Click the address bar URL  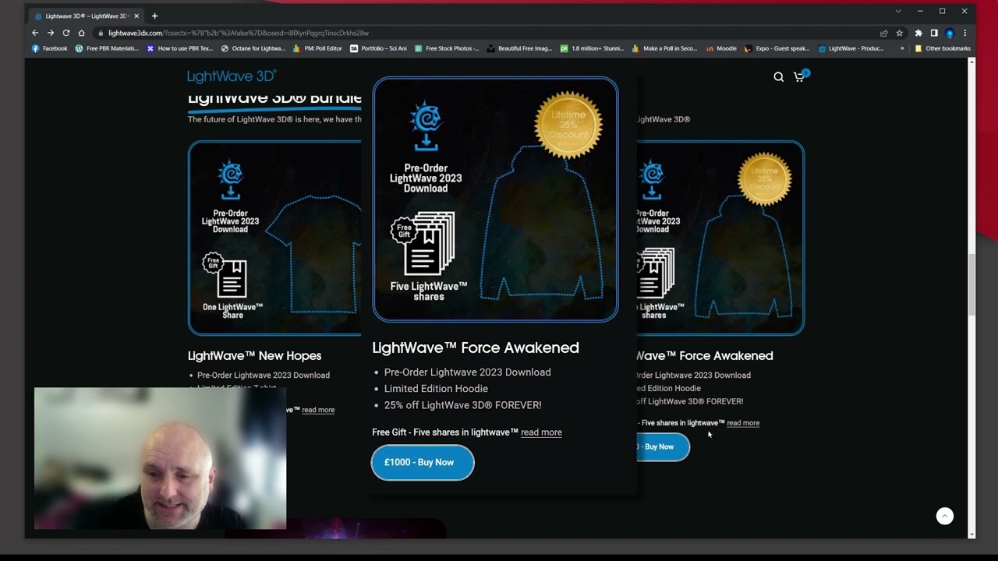click(x=239, y=33)
